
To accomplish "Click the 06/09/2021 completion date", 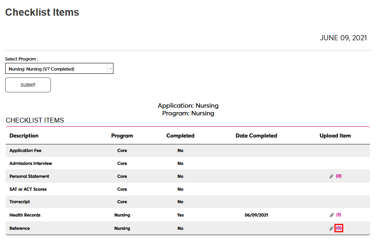I will pos(256,215).
